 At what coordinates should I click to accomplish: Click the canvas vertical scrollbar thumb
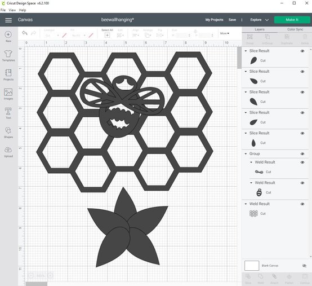[x=239, y=58]
